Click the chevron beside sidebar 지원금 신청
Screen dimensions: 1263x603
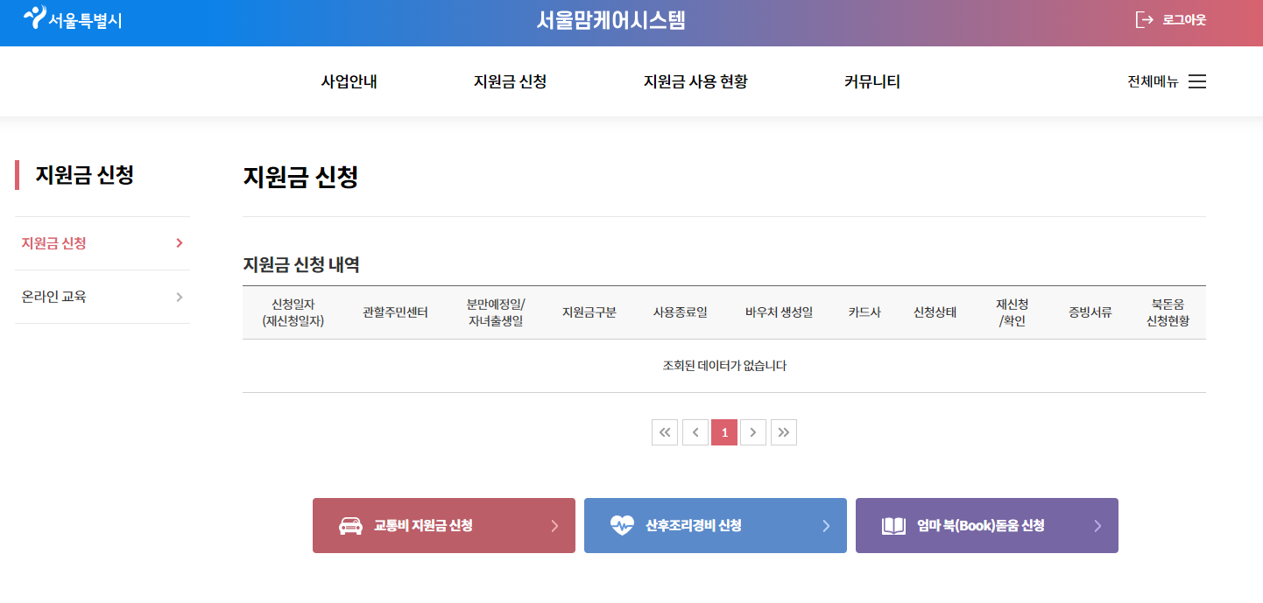coord(180,243)
